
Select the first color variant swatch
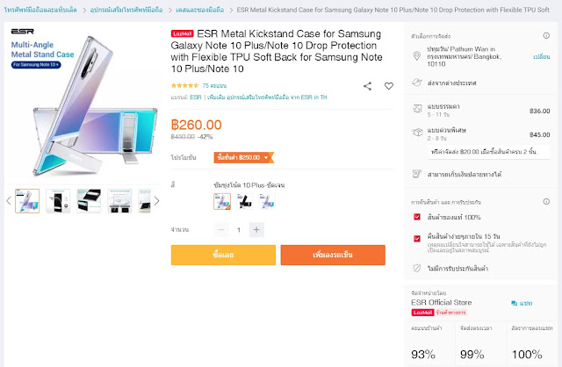point(222,201)
